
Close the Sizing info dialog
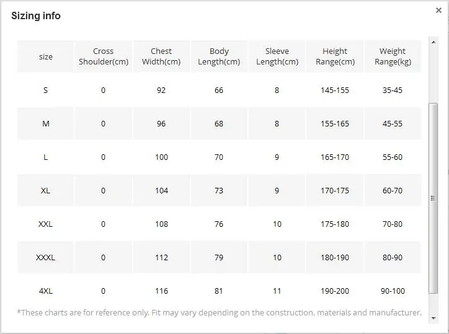(x=438, y=11)
